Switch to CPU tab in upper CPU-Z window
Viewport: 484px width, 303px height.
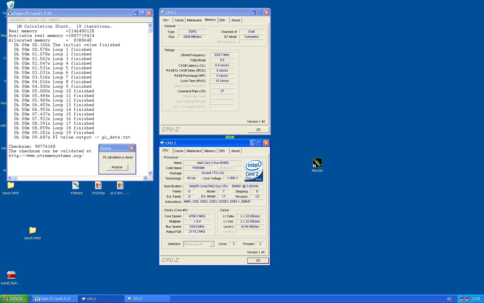pyautogui.click(x=165, y=20)
